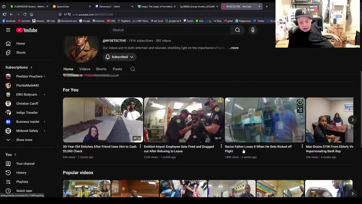The width and height of the screenshot is (362, 204).
Task: Open Man Drains $19K video title
Action: [x=329, y=149]
